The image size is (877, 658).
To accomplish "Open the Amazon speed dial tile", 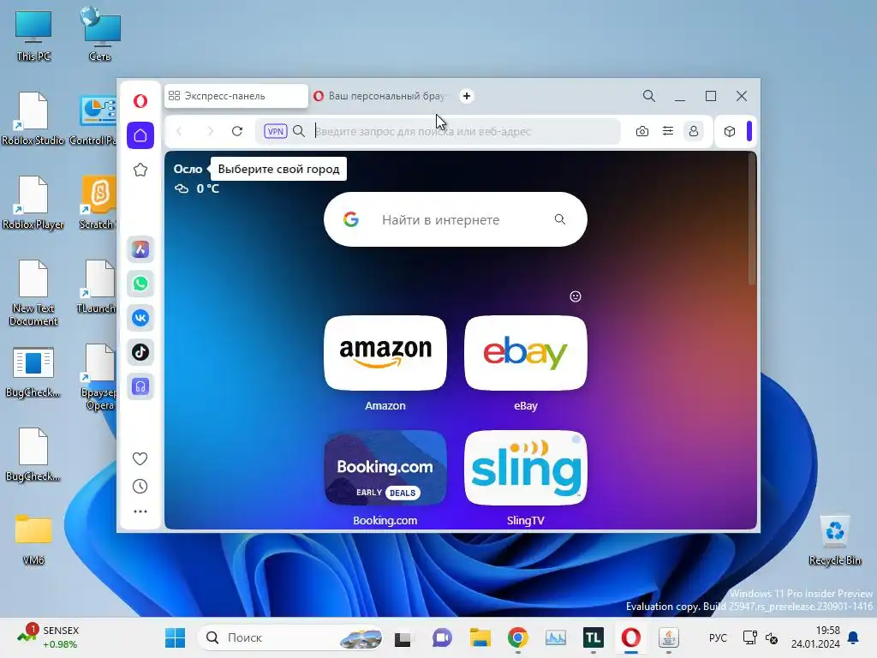I will pos(385,353).
